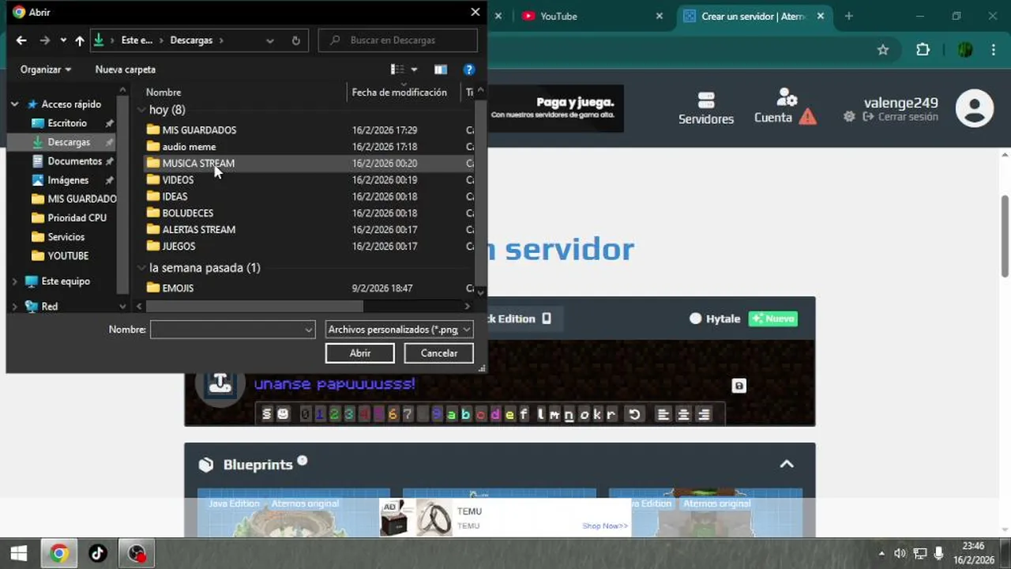Click the Abrir button
The height and width of the screenshot is (569, 1011).
click(x=360, y=353)
